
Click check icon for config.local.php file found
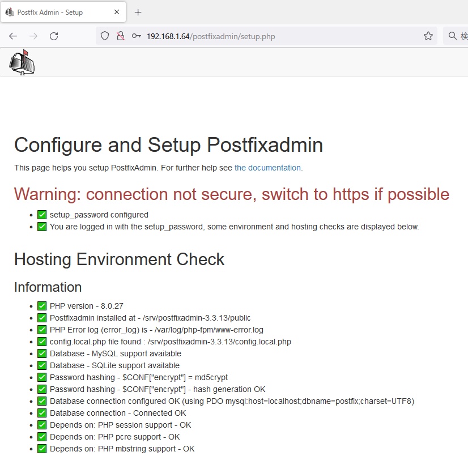coord(42,342)
